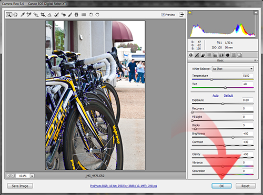Click the Exposure slider handle

[223, 104]
